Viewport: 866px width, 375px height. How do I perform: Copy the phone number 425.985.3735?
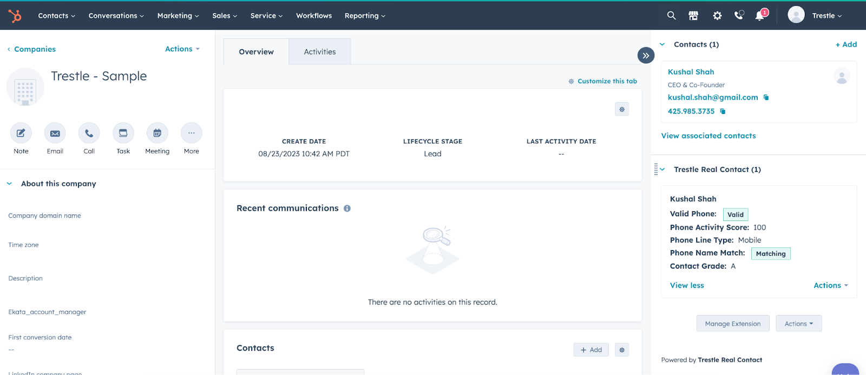tap(723, 111)
